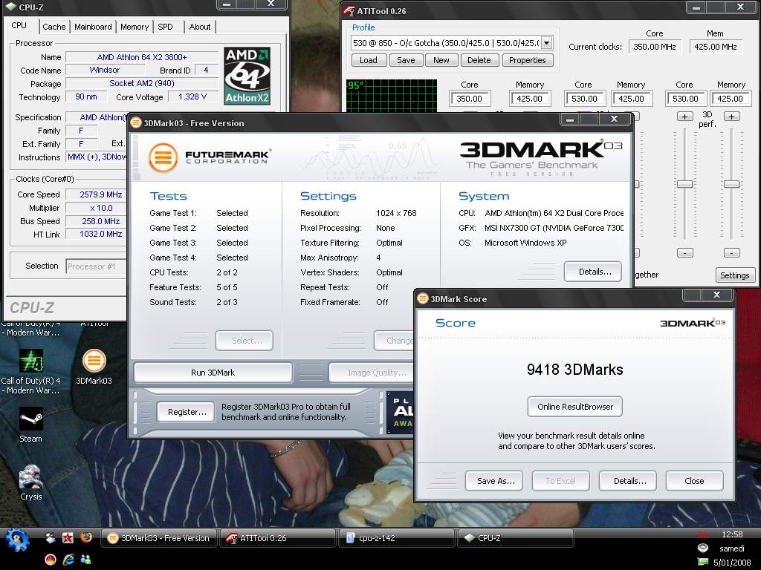Click the Bus Speed value '258.0 MHz'

(101, 221)
